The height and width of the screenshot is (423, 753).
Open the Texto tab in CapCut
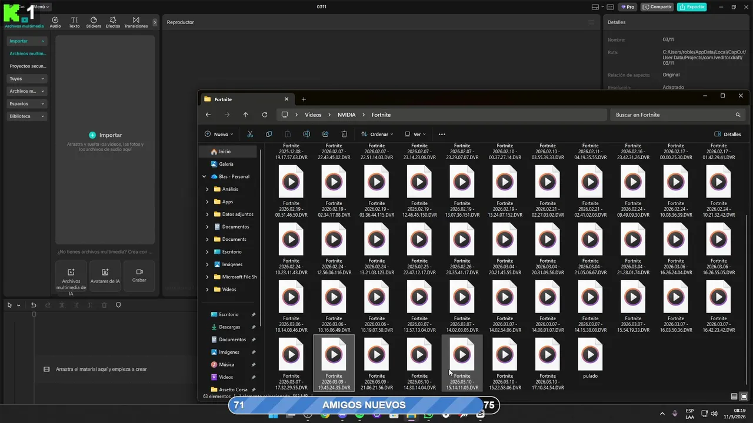(74, 22)
